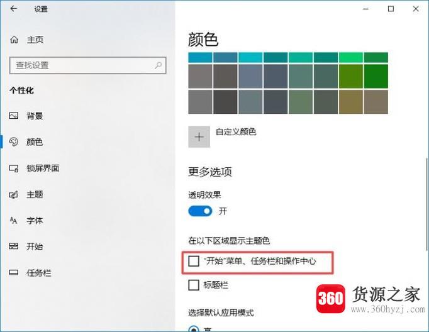This screenshot has height=332, width=429.
Task: Click the 自定义颜色 label
Action: (236, 132)
